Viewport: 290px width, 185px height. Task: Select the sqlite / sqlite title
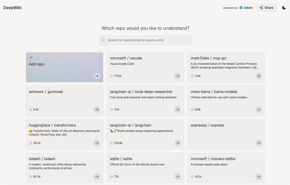point(121,159)
